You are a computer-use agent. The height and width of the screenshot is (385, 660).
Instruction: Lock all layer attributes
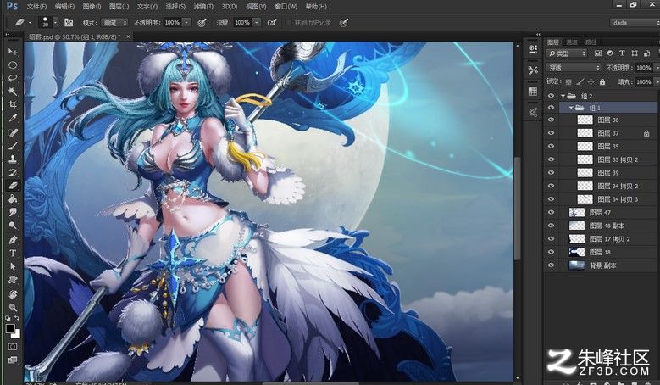(x=602, y=81)
